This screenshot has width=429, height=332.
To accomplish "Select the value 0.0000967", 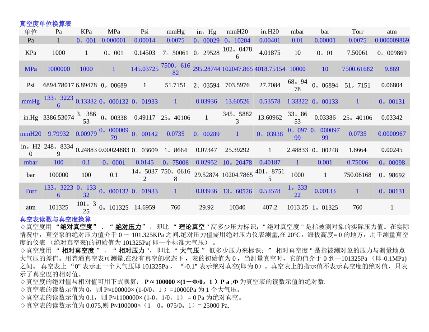I will [392, 134].
